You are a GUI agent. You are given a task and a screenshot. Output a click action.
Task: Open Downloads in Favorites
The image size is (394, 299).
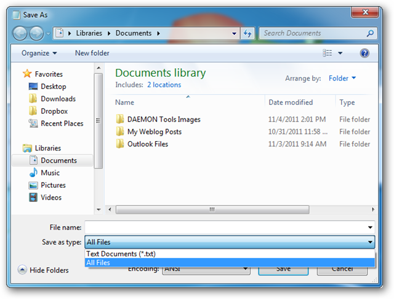[x=58, y=99]
